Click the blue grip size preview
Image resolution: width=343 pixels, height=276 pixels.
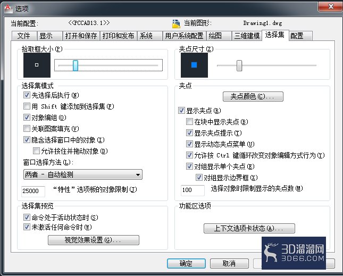tap(194, 65)
